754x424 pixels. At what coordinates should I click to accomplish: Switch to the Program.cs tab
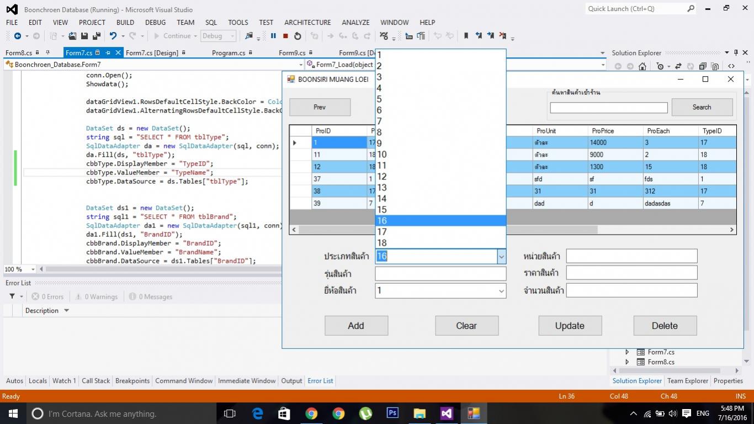tap(229, 53)
